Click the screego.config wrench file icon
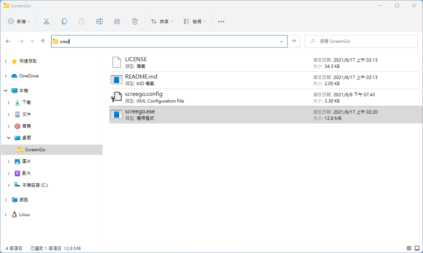423x253 pixels. [117, 97]
